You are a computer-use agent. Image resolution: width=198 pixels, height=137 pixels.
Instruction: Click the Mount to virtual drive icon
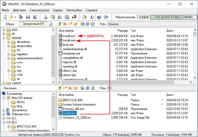pos(67,17)
